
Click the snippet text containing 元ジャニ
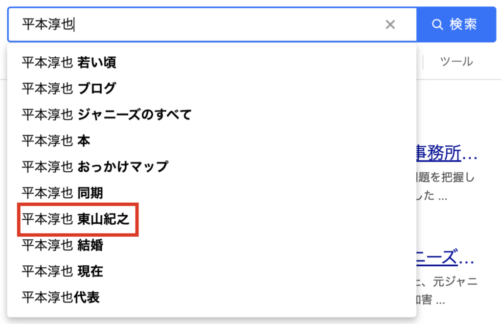[447, 281]
